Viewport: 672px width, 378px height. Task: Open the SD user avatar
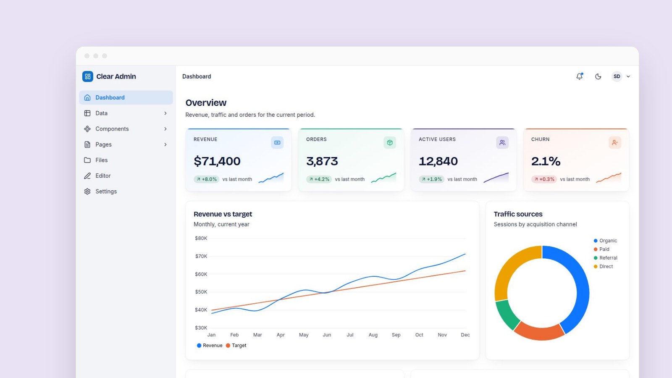(617, 76)
